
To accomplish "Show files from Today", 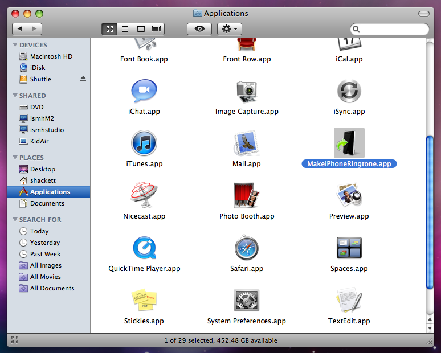I will pyautogui.click(x=48, y=231).
